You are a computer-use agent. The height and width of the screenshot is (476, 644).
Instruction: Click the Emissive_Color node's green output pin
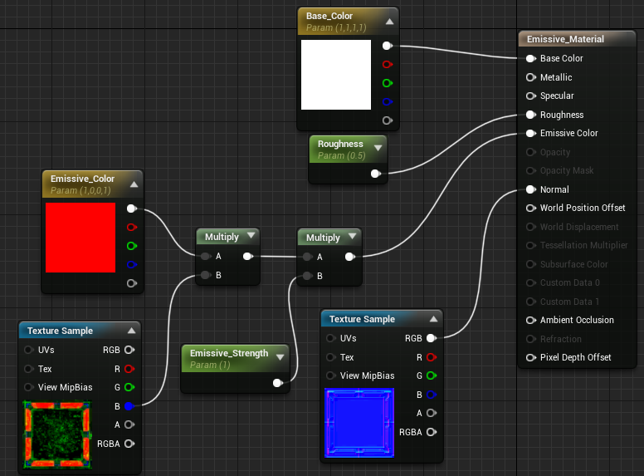coord(132,246)
